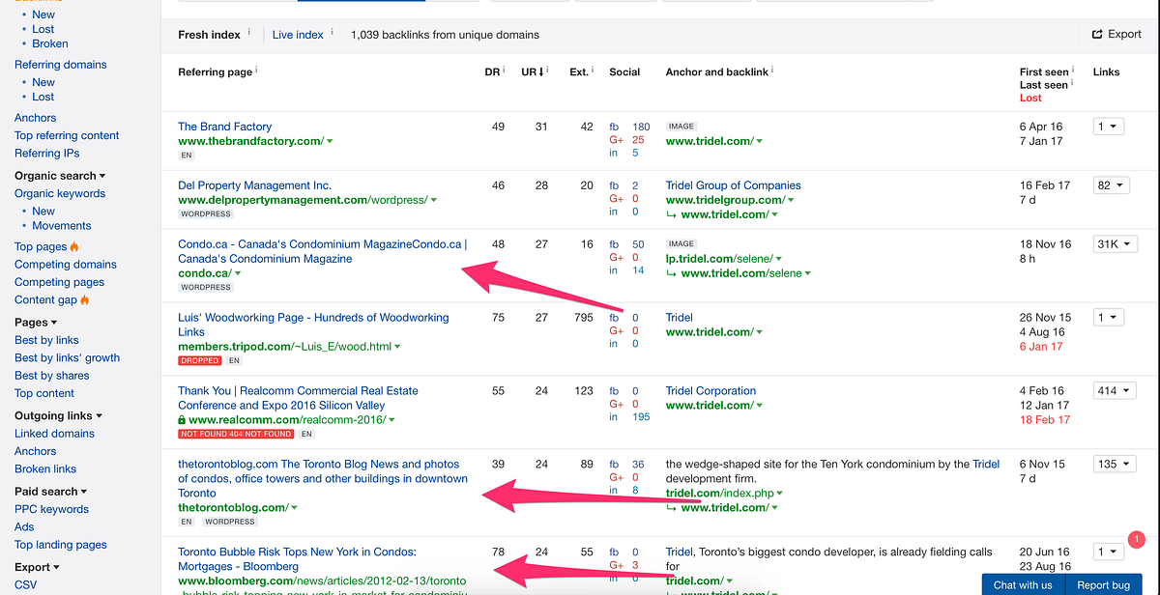Open Del Property Management Inc. link
The image size is (1160, 595).
(x=254, y=185)
